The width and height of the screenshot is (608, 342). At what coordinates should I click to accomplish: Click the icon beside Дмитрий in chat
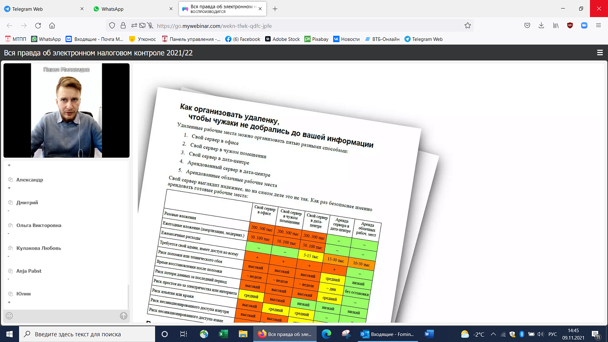pos(11,202)
